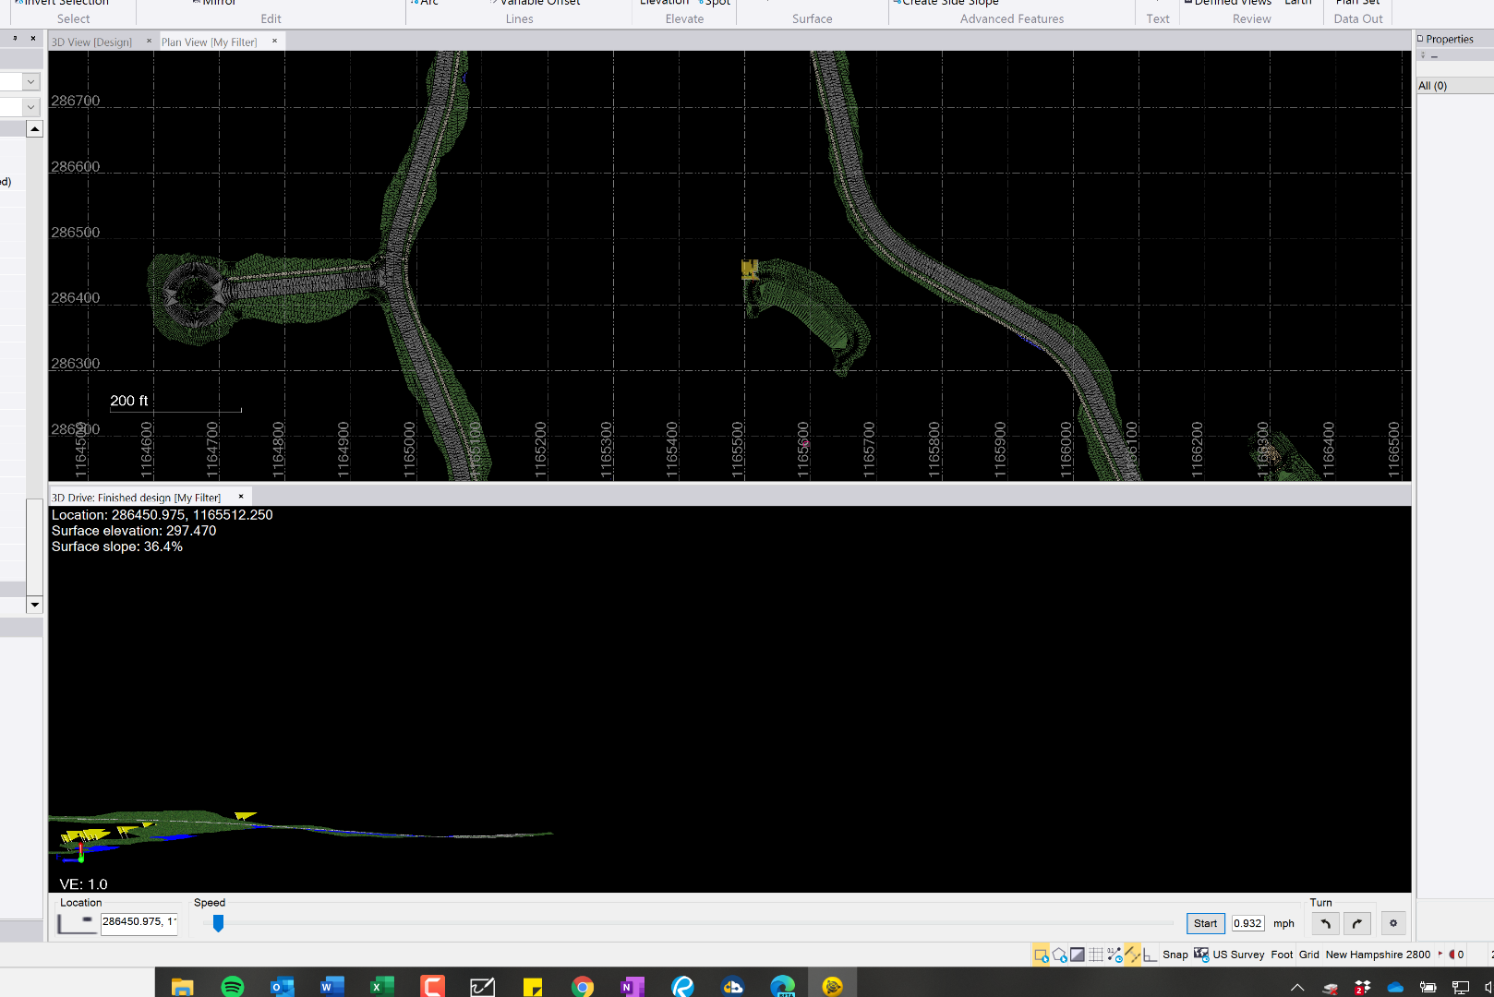Viewport: 1494px width, 997px height.
Task: Click the turn right arrow button
Action: click(x=1356, y=923)
